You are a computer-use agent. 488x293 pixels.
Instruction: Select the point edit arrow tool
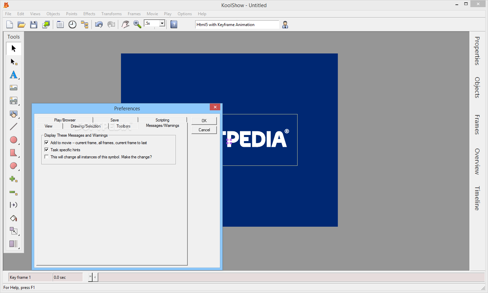[14, 62]
